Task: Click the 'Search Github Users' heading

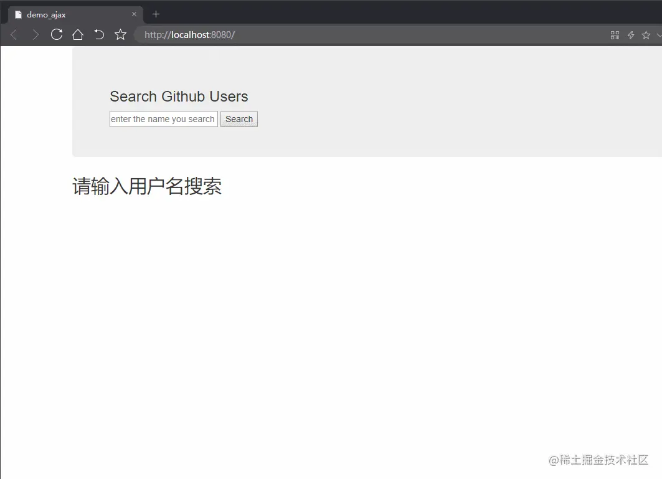Action: [x=179, y=97]
